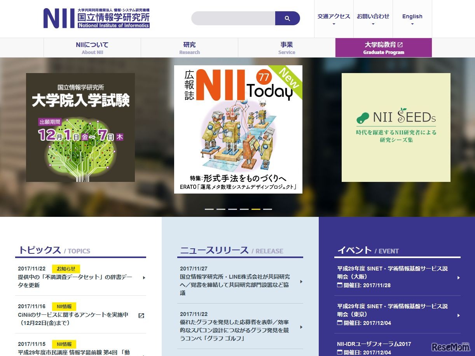
Task: Switch to the first carousel slide dot
Action: point(209,209)
